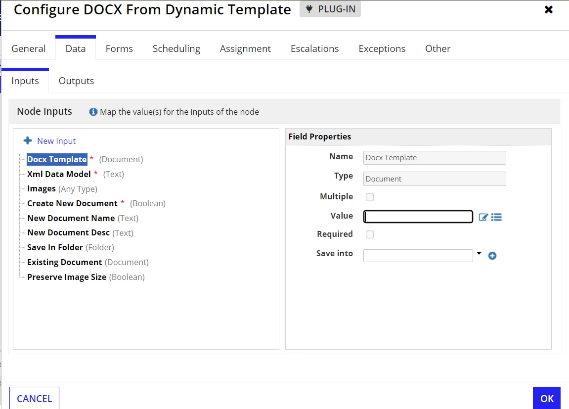Open the Exceptions tab

coord(382,48)
